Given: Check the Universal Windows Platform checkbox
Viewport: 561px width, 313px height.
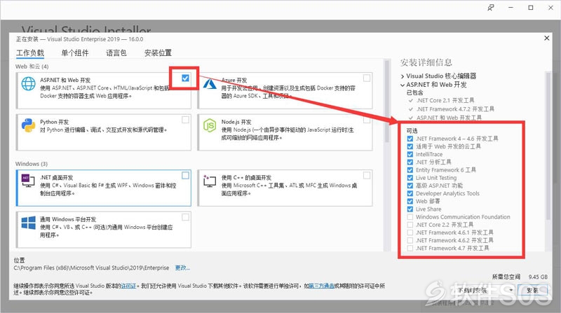Looking at the screenshot, I should pyautogui.click(x=185, y=217).
